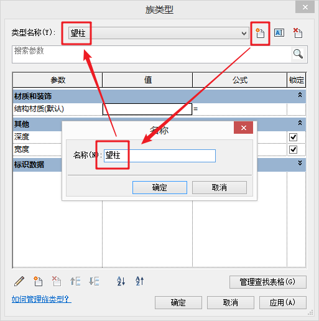Click the Move Parameter Up icon
Viewport: 319px width, 321px height.
(75, 281)
